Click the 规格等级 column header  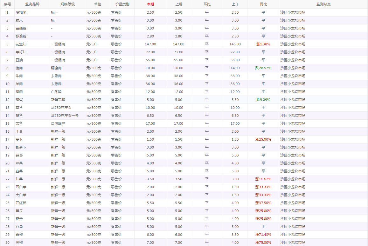(67, 4)
